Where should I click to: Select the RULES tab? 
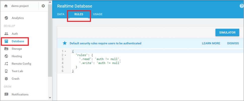tap(79, 14)
